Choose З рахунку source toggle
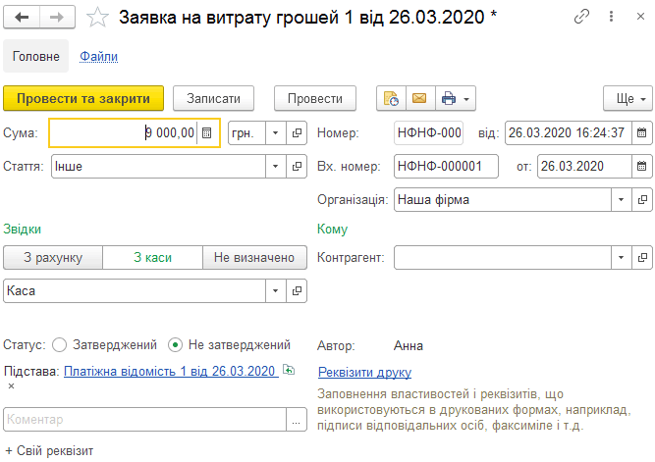This screenshot has height=462, width=655. point(53,258)
